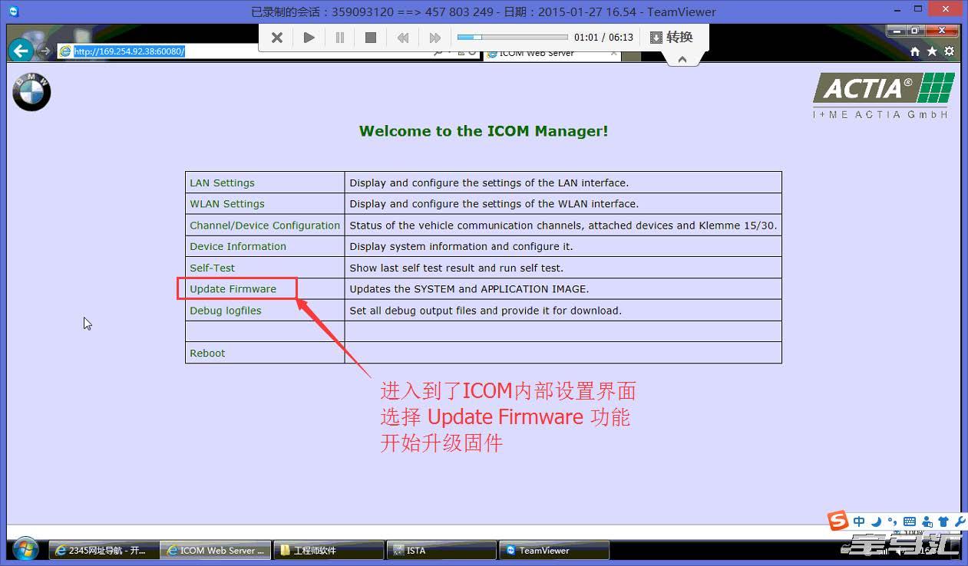The image size is (968, 566).
Task: Click the ACTIA logo
Action: click(x=884, y=96)
